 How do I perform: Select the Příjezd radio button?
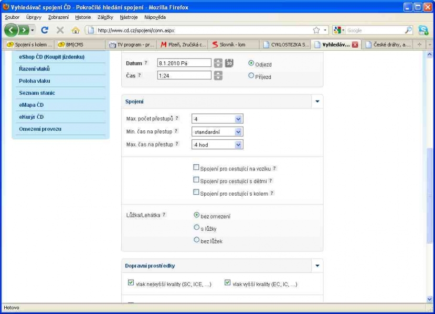coord(251,76)
